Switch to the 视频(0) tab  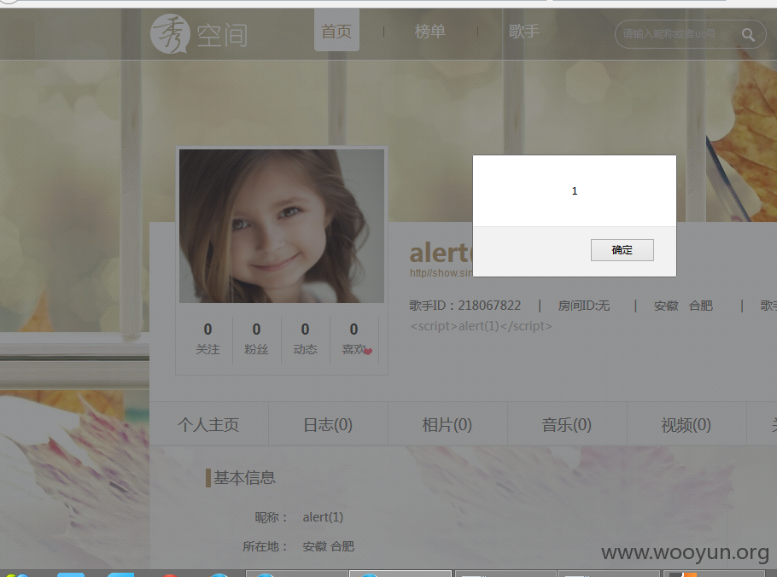point(686,424)
